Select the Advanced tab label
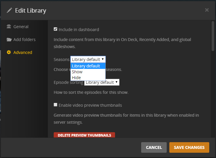Screen dimensions: 216x158 [23, 52]
